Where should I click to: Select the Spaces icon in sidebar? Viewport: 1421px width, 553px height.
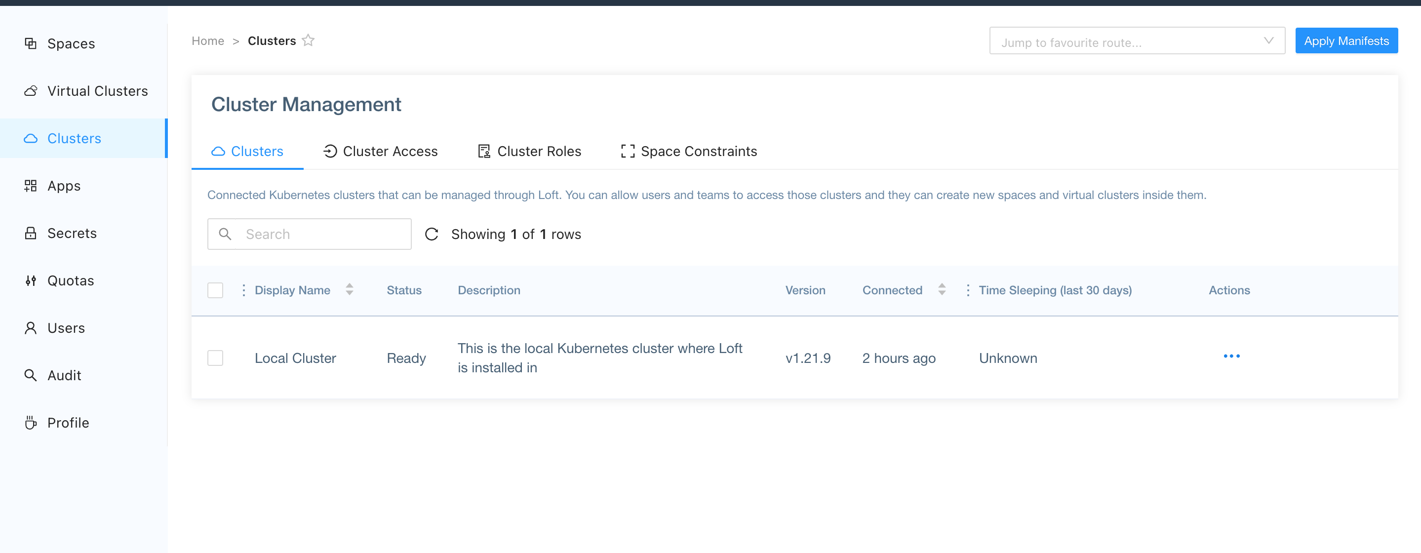coord(31,43)
